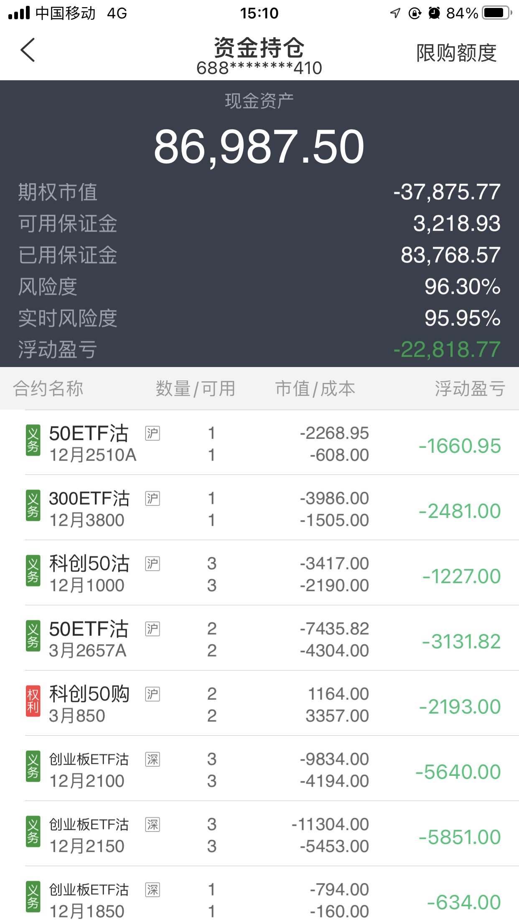Tap the 深 exchange tag on 创业板ETF沽 12月2100
The image size is (519, 923).
pos(153,759)
